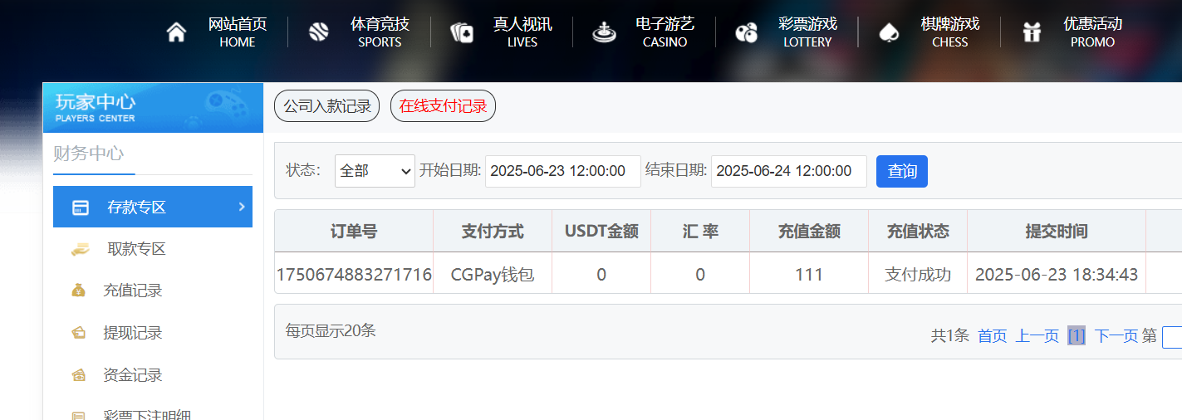Go to 下一页 next page link
The height and width of the screenshot is (420, 1182).
[x=1115, y=335]
